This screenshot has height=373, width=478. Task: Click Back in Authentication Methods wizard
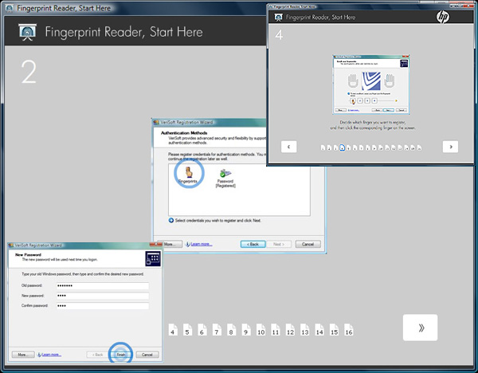click(x=253, y=244)
